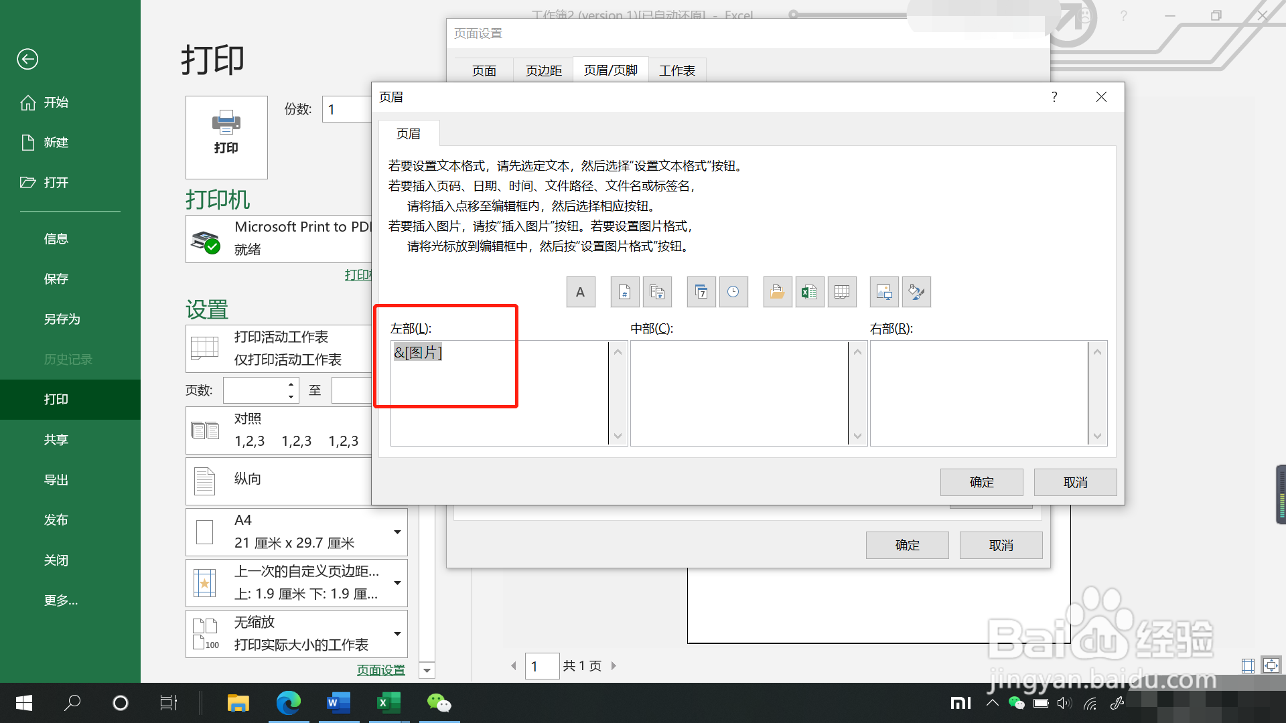The height and width of the screenshot is (723, 1286).
Task: Expand the 无缩放 scaling dropdown
Action: pyautogui.click(x=397, y=634)
